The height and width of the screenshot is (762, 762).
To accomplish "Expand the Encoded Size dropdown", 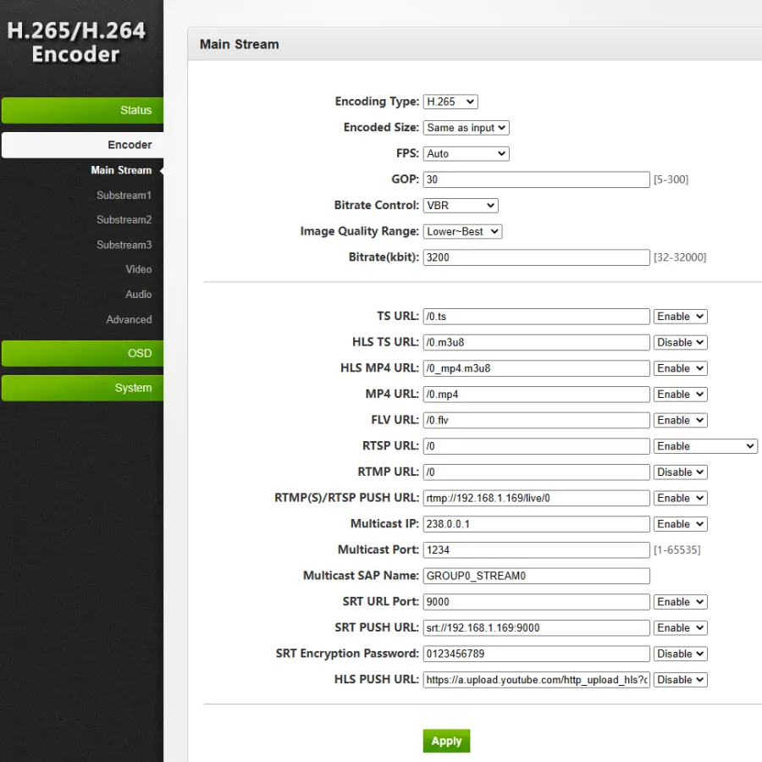I will (466, 128).
